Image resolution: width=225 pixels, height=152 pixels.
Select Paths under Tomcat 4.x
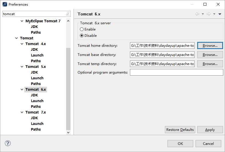pyautogui.click(x=36, y=61)
